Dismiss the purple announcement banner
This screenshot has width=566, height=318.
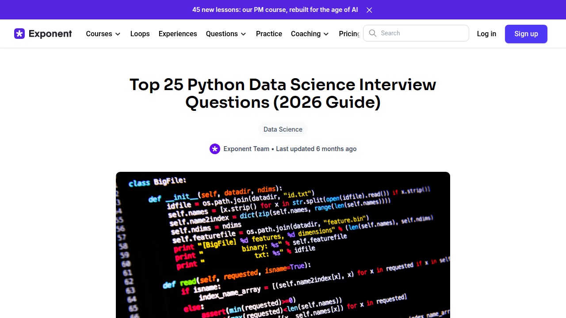pos(369,10)
